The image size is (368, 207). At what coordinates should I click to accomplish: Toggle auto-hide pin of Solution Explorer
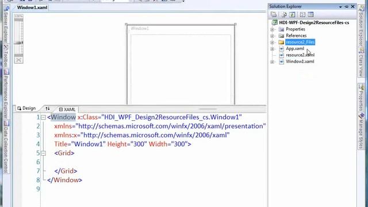point(347,6)
